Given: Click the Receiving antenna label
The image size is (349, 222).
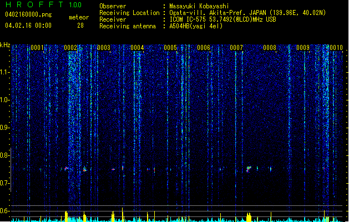Looking at the screenshot, I should coord(128,26).
